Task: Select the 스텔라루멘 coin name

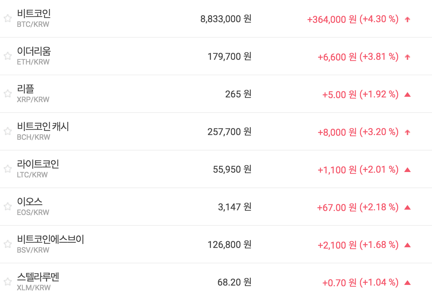Action: coord(38,277)
